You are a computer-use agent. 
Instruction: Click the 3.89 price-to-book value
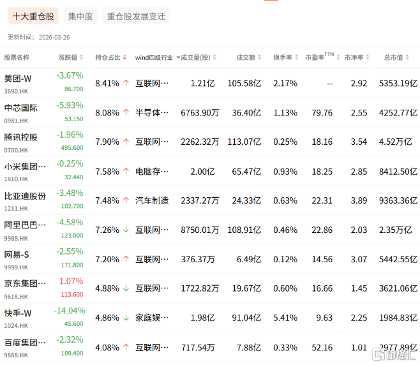pyautogui.click(x=359, y=200)
